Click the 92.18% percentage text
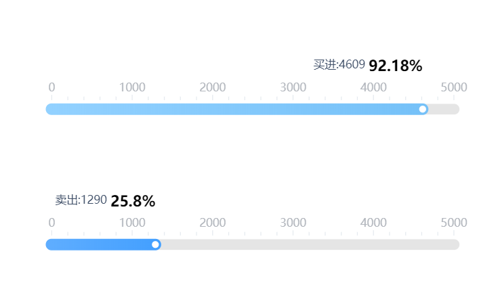This screenshot has height=285, width=477. pos(396,66)
